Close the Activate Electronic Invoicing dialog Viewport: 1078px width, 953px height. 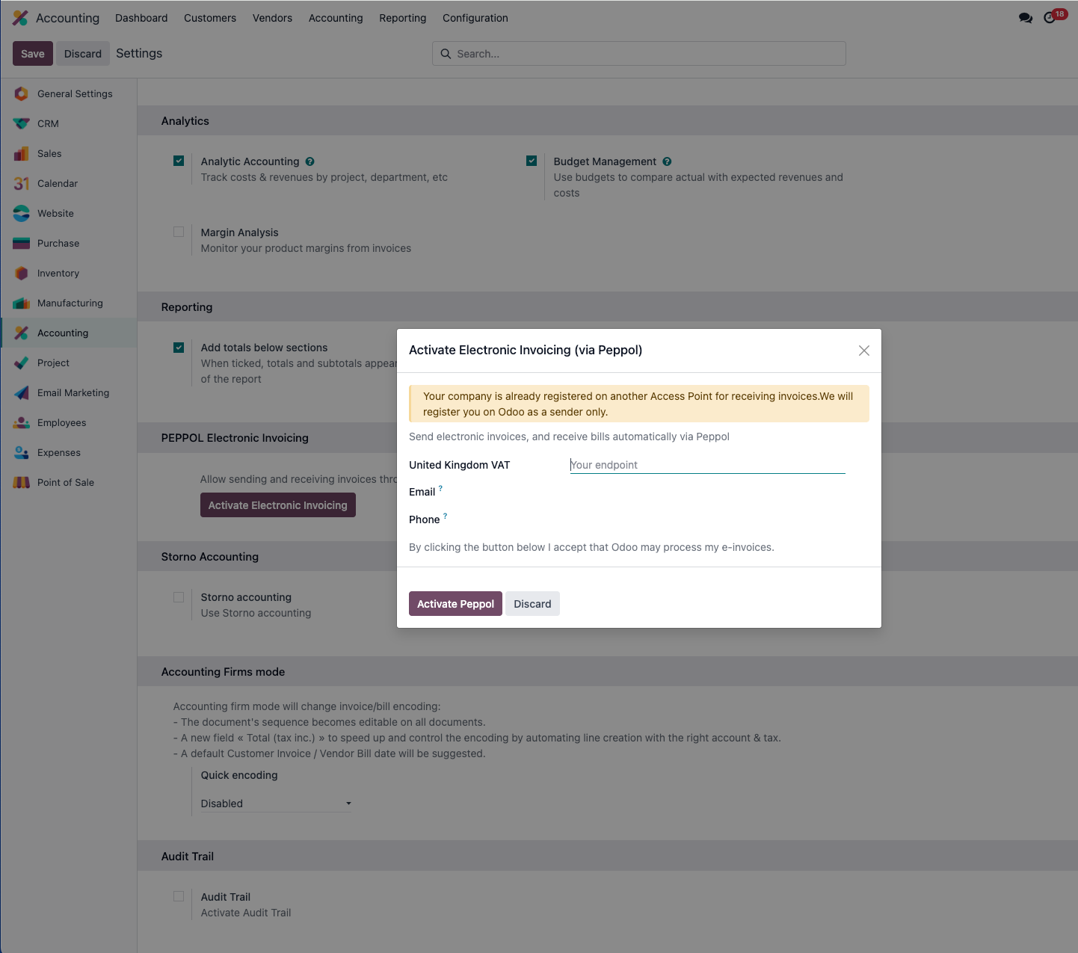863,351
